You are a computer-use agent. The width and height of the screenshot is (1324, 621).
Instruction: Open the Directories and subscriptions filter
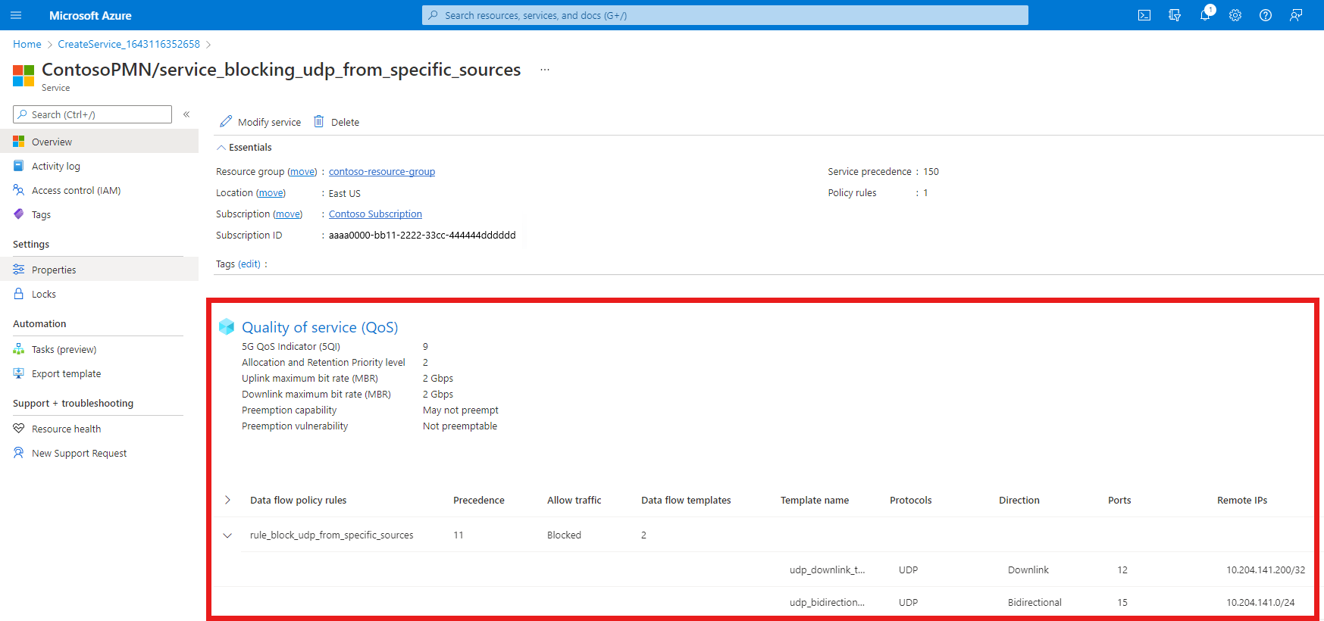pos(1175,15)
